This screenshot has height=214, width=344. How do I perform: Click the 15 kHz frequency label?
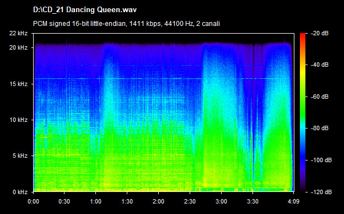click(18, 84)
